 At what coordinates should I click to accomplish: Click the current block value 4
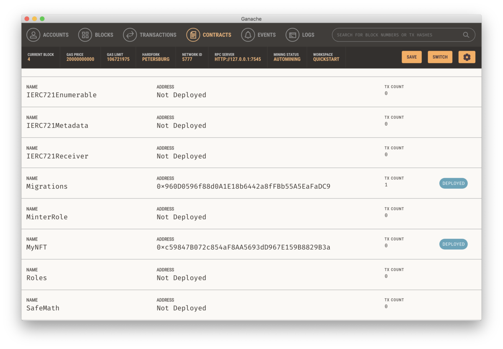click(29, 59)
